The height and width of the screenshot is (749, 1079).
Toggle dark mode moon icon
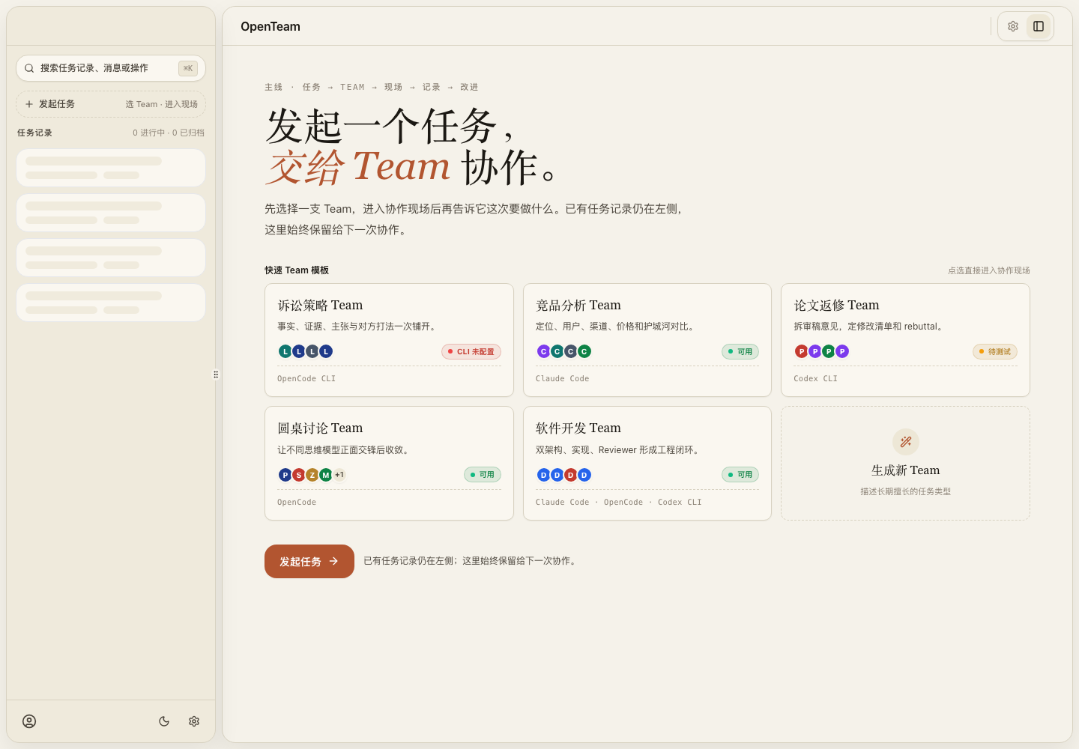[164, 721]
